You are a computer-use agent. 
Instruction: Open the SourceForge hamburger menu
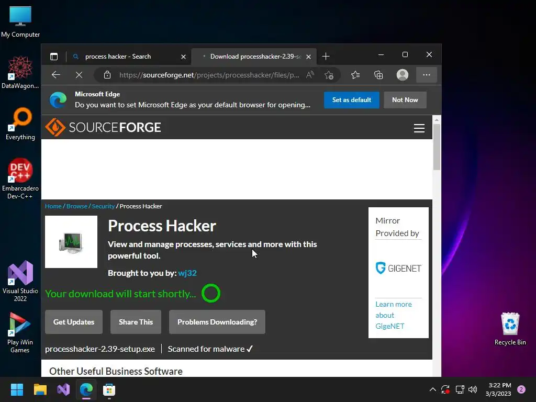click(419, 128)
